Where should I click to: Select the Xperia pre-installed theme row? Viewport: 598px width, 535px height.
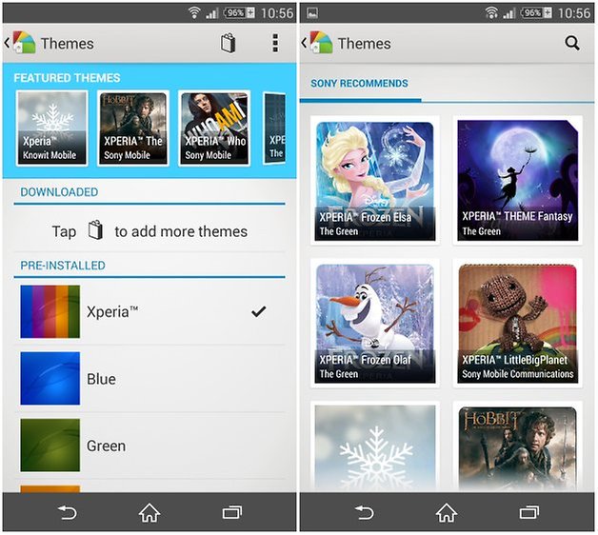[x=149, y=311]
